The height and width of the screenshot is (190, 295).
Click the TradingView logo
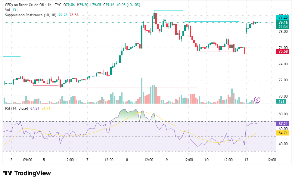tap(27, 173)
